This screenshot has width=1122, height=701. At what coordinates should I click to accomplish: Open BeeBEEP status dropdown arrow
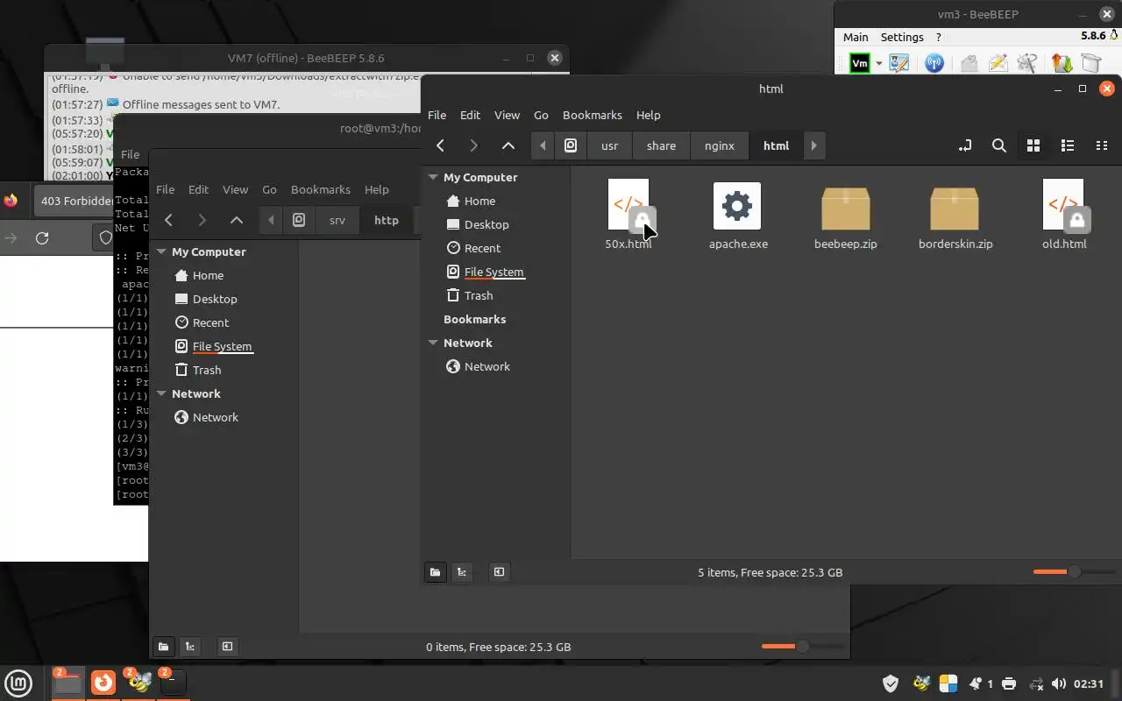click(x=878, y=63)
